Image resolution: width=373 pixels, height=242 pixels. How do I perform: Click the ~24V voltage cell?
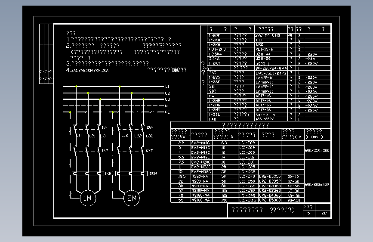pos(311,59)
